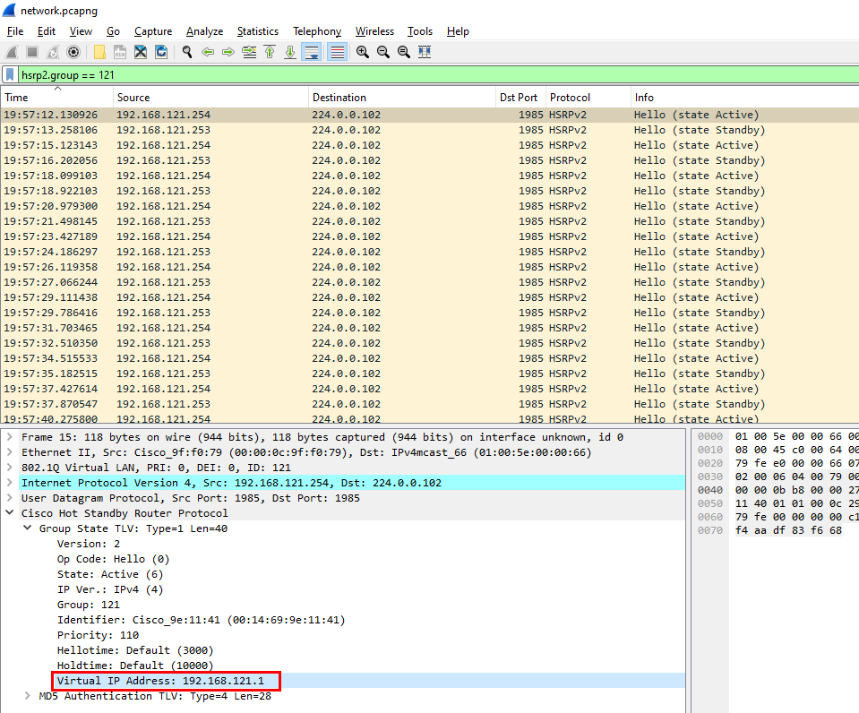Toggle packet colorization rules button

(x=337, y=52)
